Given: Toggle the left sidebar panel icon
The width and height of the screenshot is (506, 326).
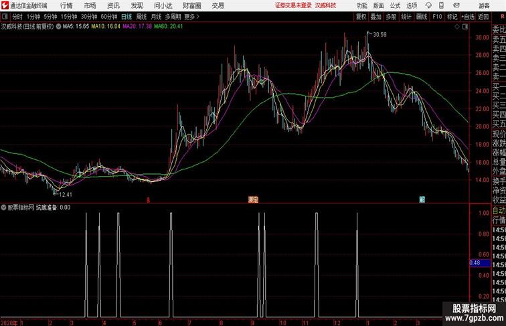Looking at the screenshot, I should 5,17.
